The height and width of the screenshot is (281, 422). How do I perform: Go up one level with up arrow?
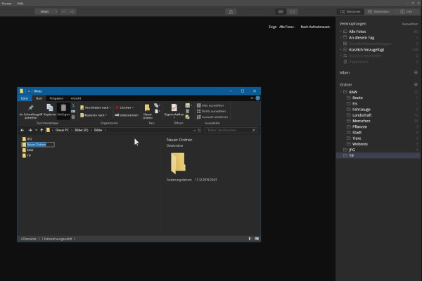click(x=41, y=130)
